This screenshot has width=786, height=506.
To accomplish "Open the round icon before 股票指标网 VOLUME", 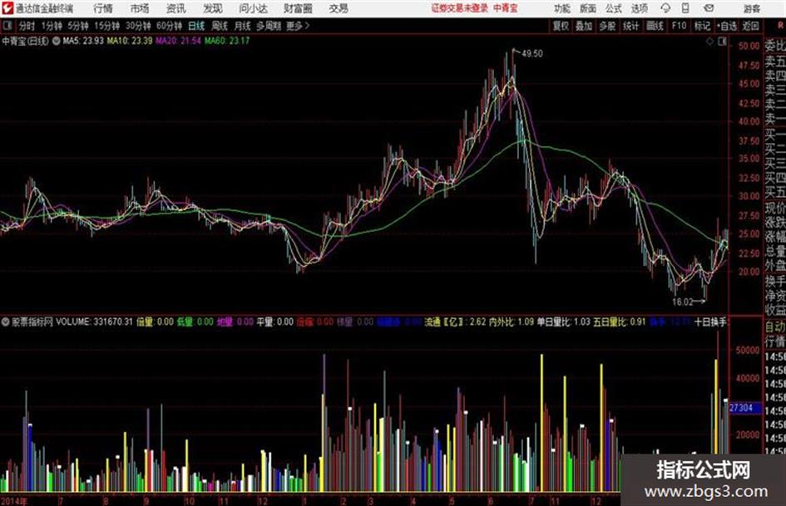I will pyautogui.click(x=5, y=322).
